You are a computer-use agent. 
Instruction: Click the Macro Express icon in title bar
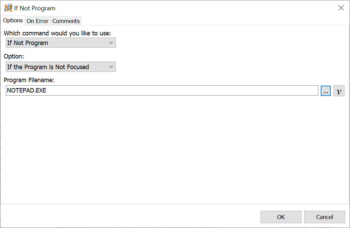pyautogui.click(x=8, y=8)
